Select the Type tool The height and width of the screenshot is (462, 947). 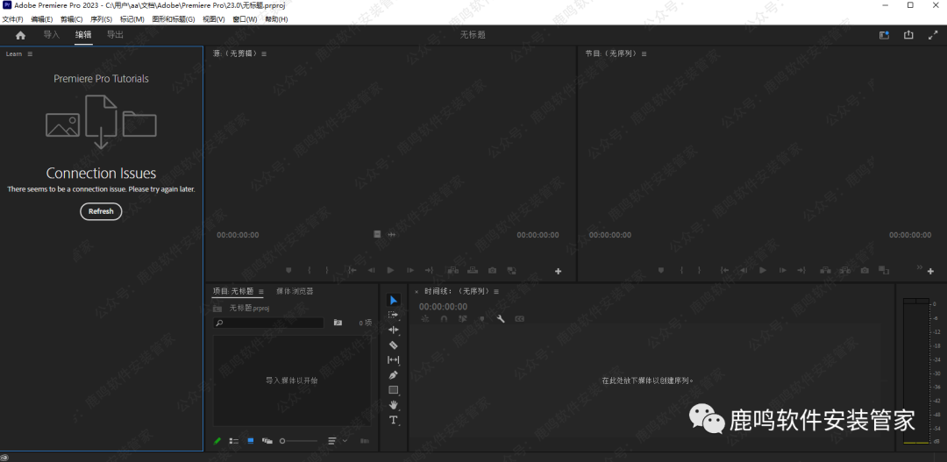(393, 420)
